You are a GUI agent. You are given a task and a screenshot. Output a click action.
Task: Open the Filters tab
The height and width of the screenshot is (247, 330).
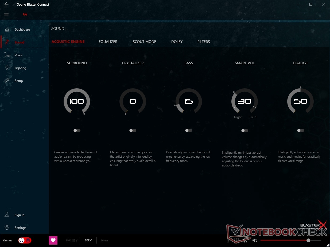(204, 42)
